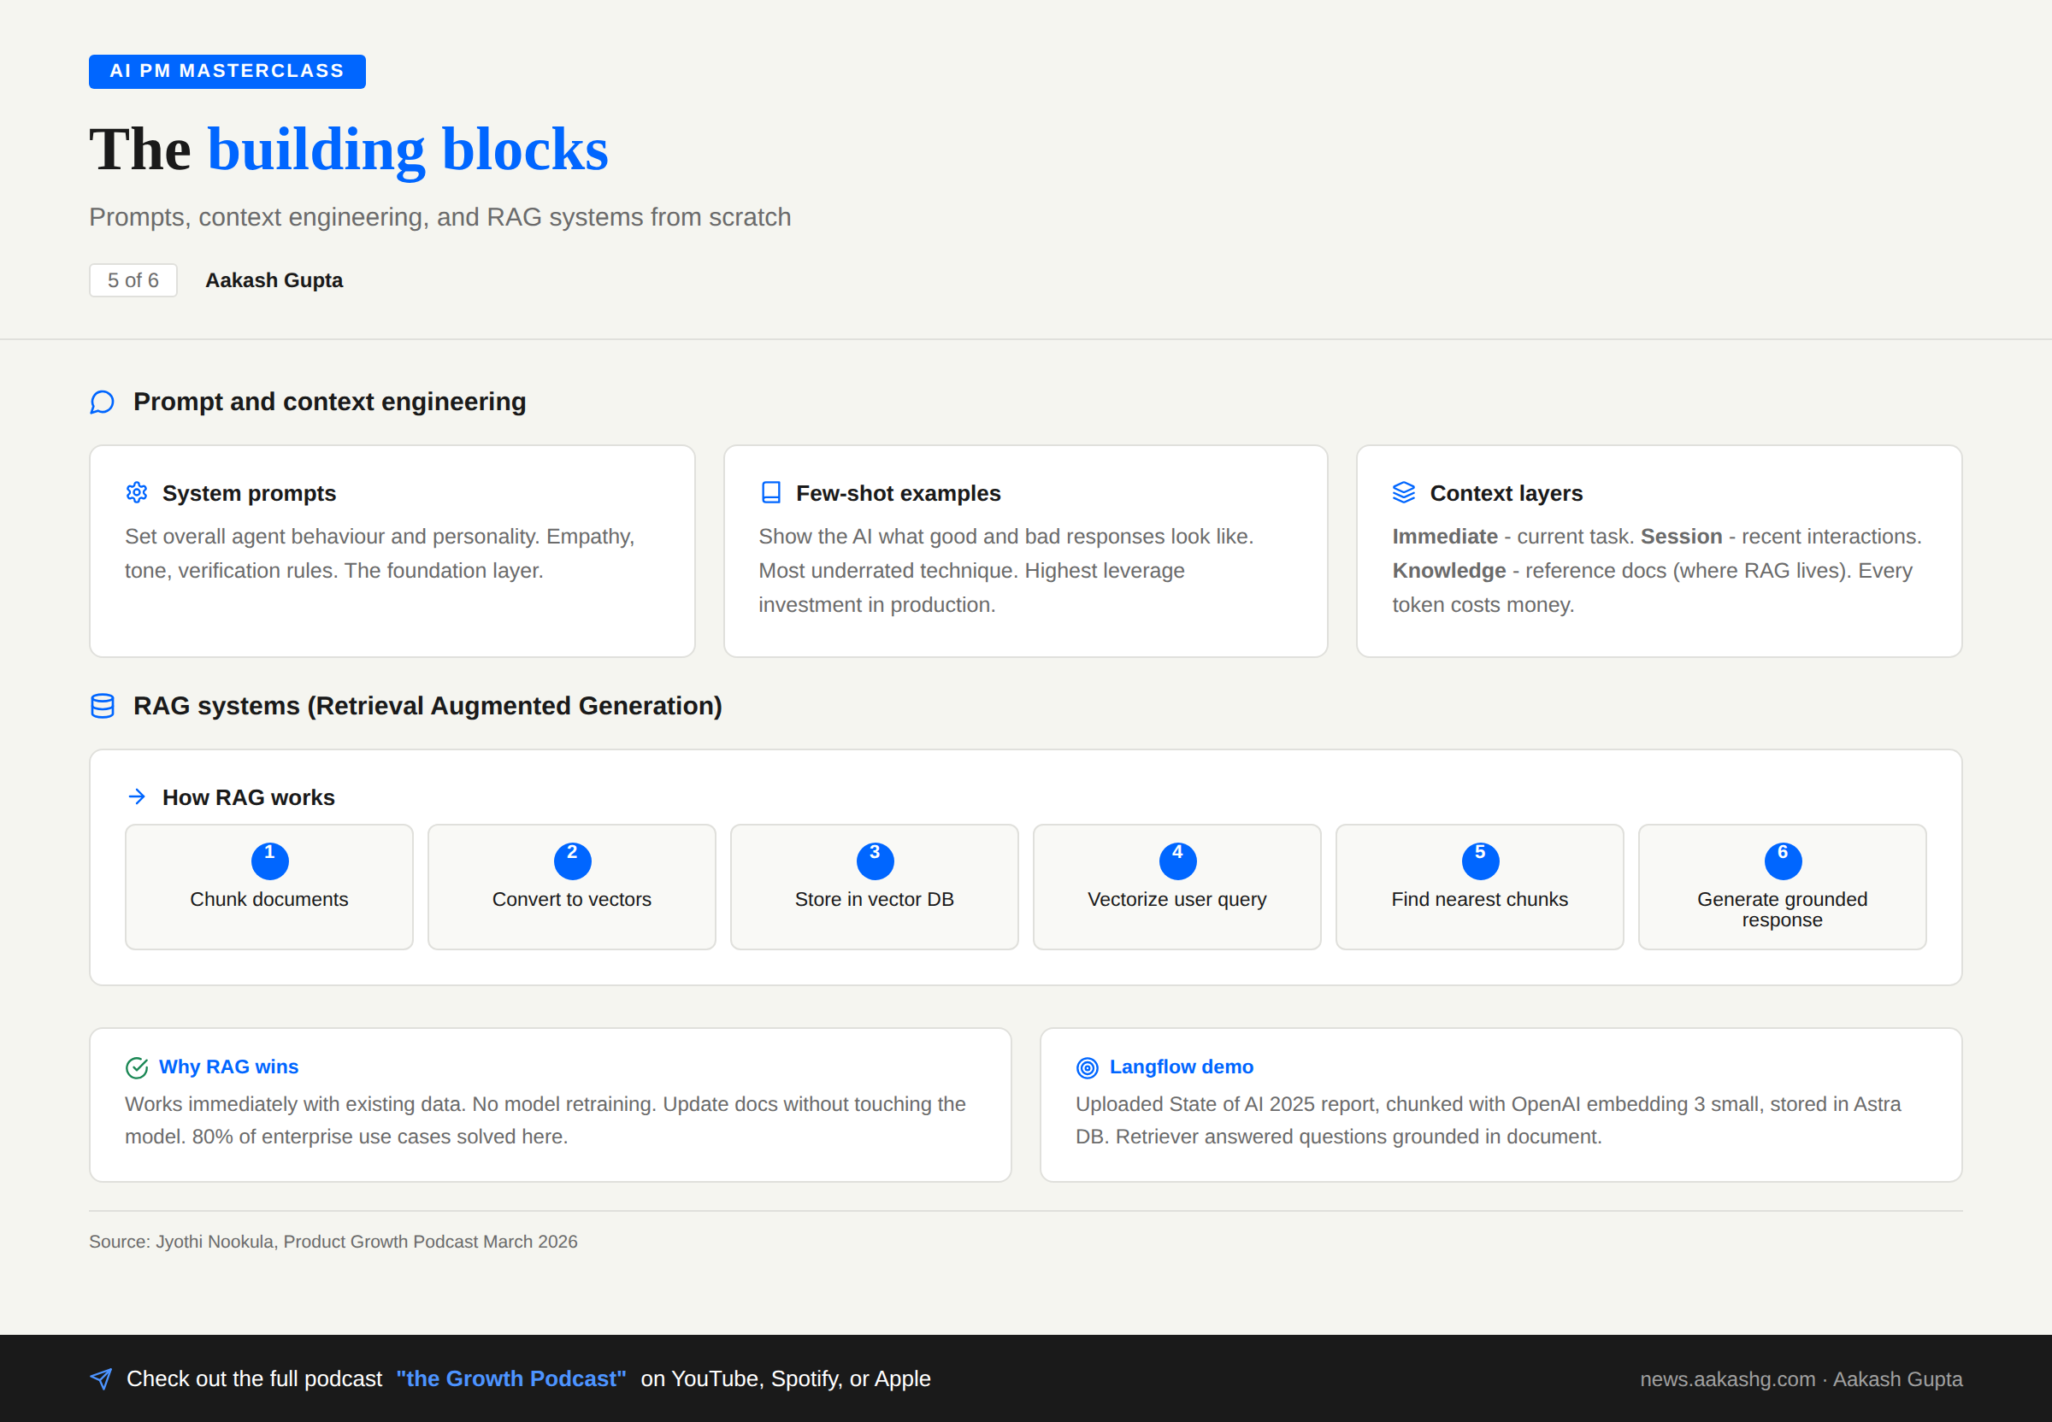Click the target icon beside Langflow demo
The image size is (2052, 1422).
click(x=1087, y=1067)
